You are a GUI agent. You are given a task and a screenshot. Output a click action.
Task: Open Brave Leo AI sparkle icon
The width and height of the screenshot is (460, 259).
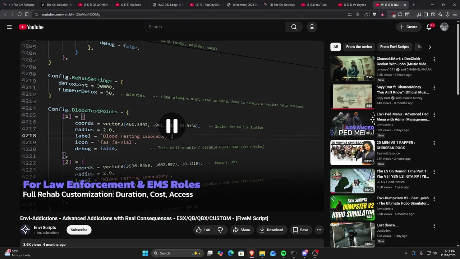[x=440, y=14]
